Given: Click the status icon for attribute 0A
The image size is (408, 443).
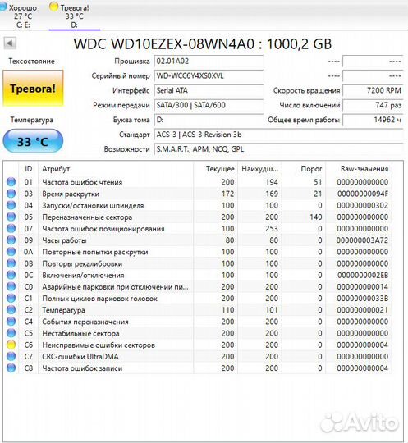Looking at the screenshot, I should point(11,252).
